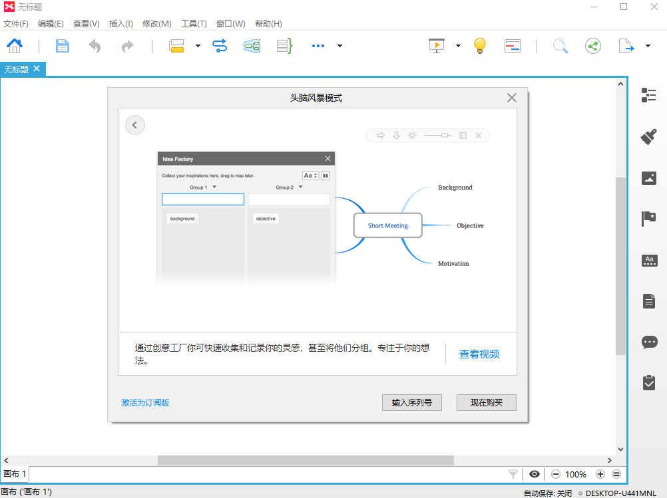Expand the export dropdown arrow
The image size is (667, 498).
[x=648, y=46]
